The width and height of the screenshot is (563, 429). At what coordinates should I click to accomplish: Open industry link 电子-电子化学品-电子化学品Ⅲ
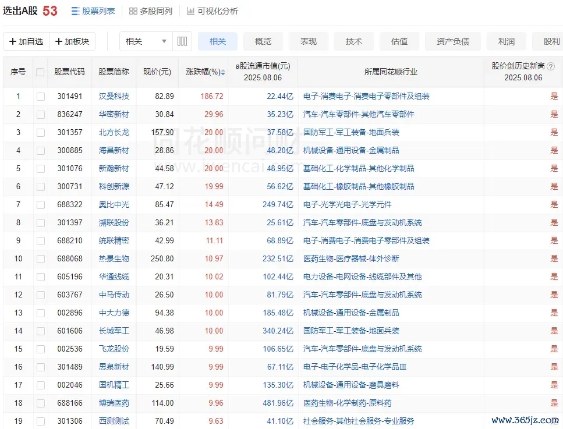[x=355, y=367]
